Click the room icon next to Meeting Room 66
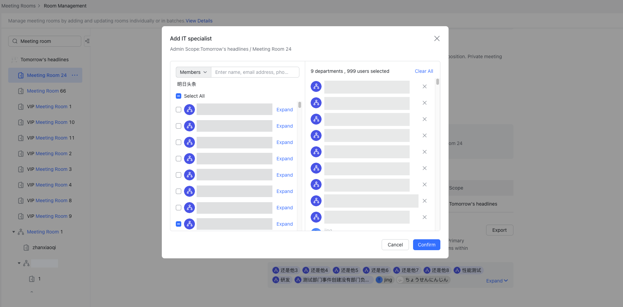 [x=21, y=91]
